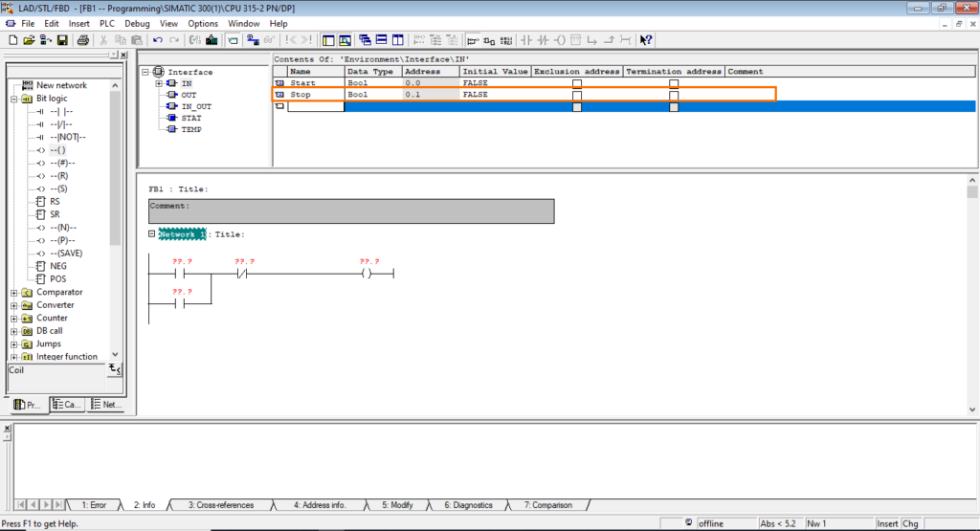Select the --|NOT|-- invert element

68,137
